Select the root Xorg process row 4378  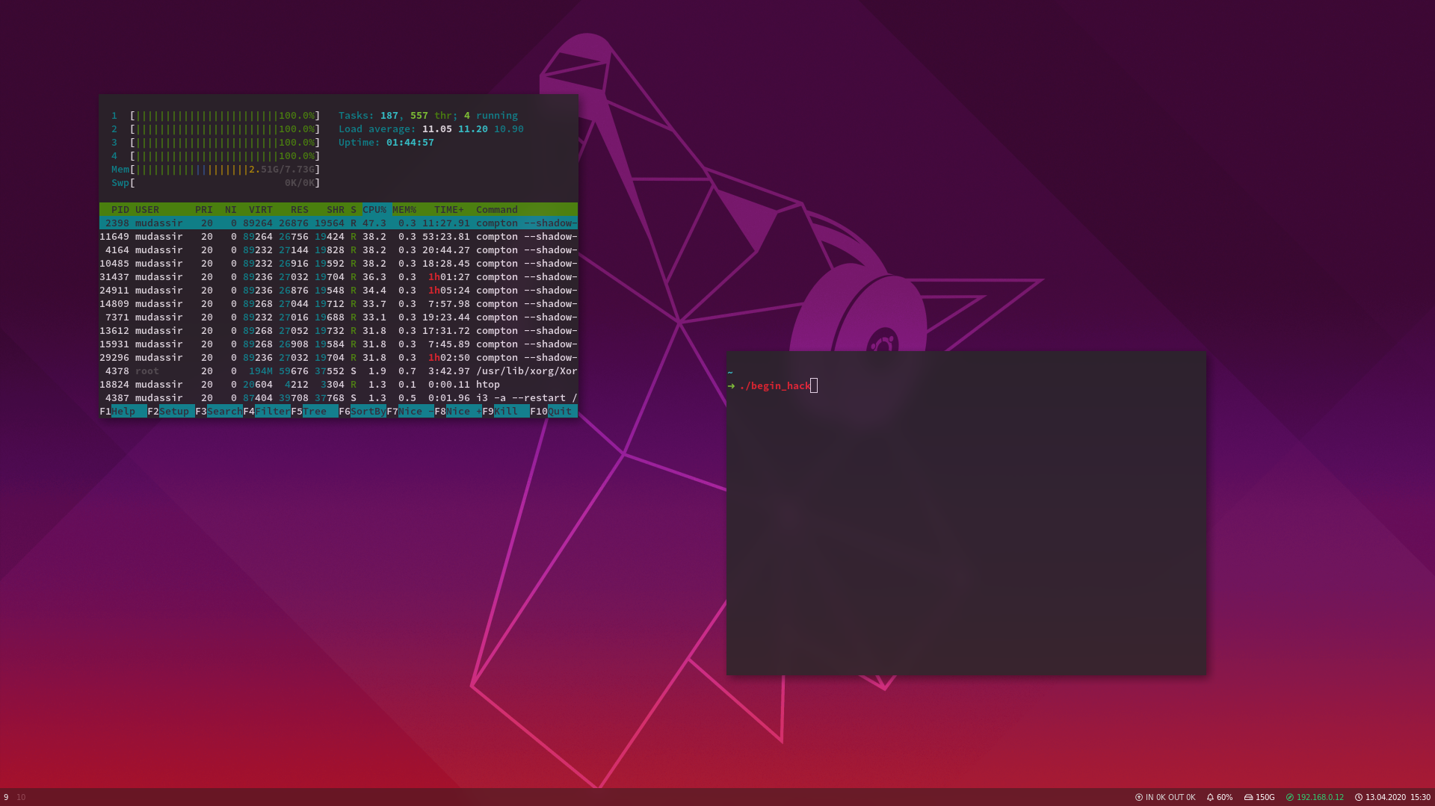[x=339, y=371]
